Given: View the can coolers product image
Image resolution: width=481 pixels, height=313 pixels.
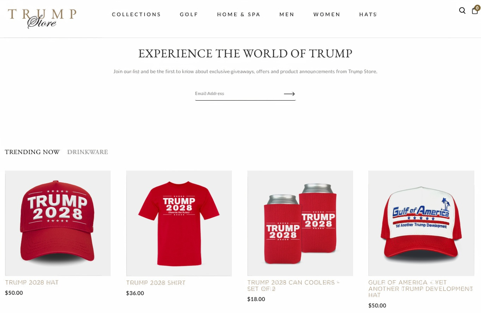Looking at the screenshot, I should (300, 223).
